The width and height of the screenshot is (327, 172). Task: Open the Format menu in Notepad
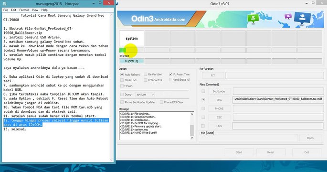[24, 10]
